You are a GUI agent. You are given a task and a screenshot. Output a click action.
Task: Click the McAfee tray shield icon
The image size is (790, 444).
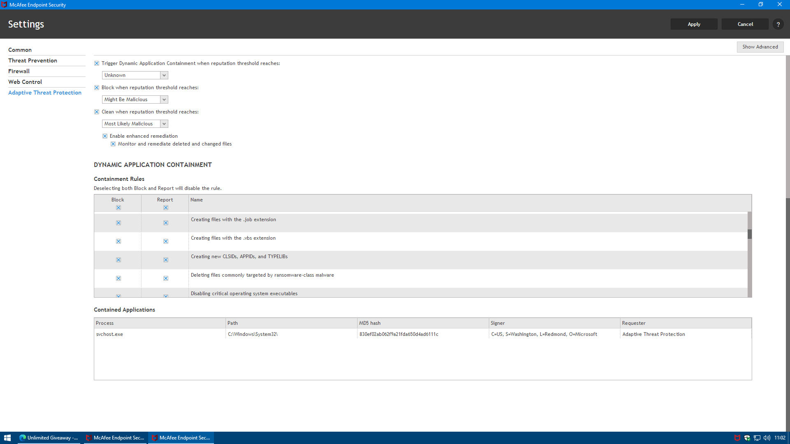737,438
